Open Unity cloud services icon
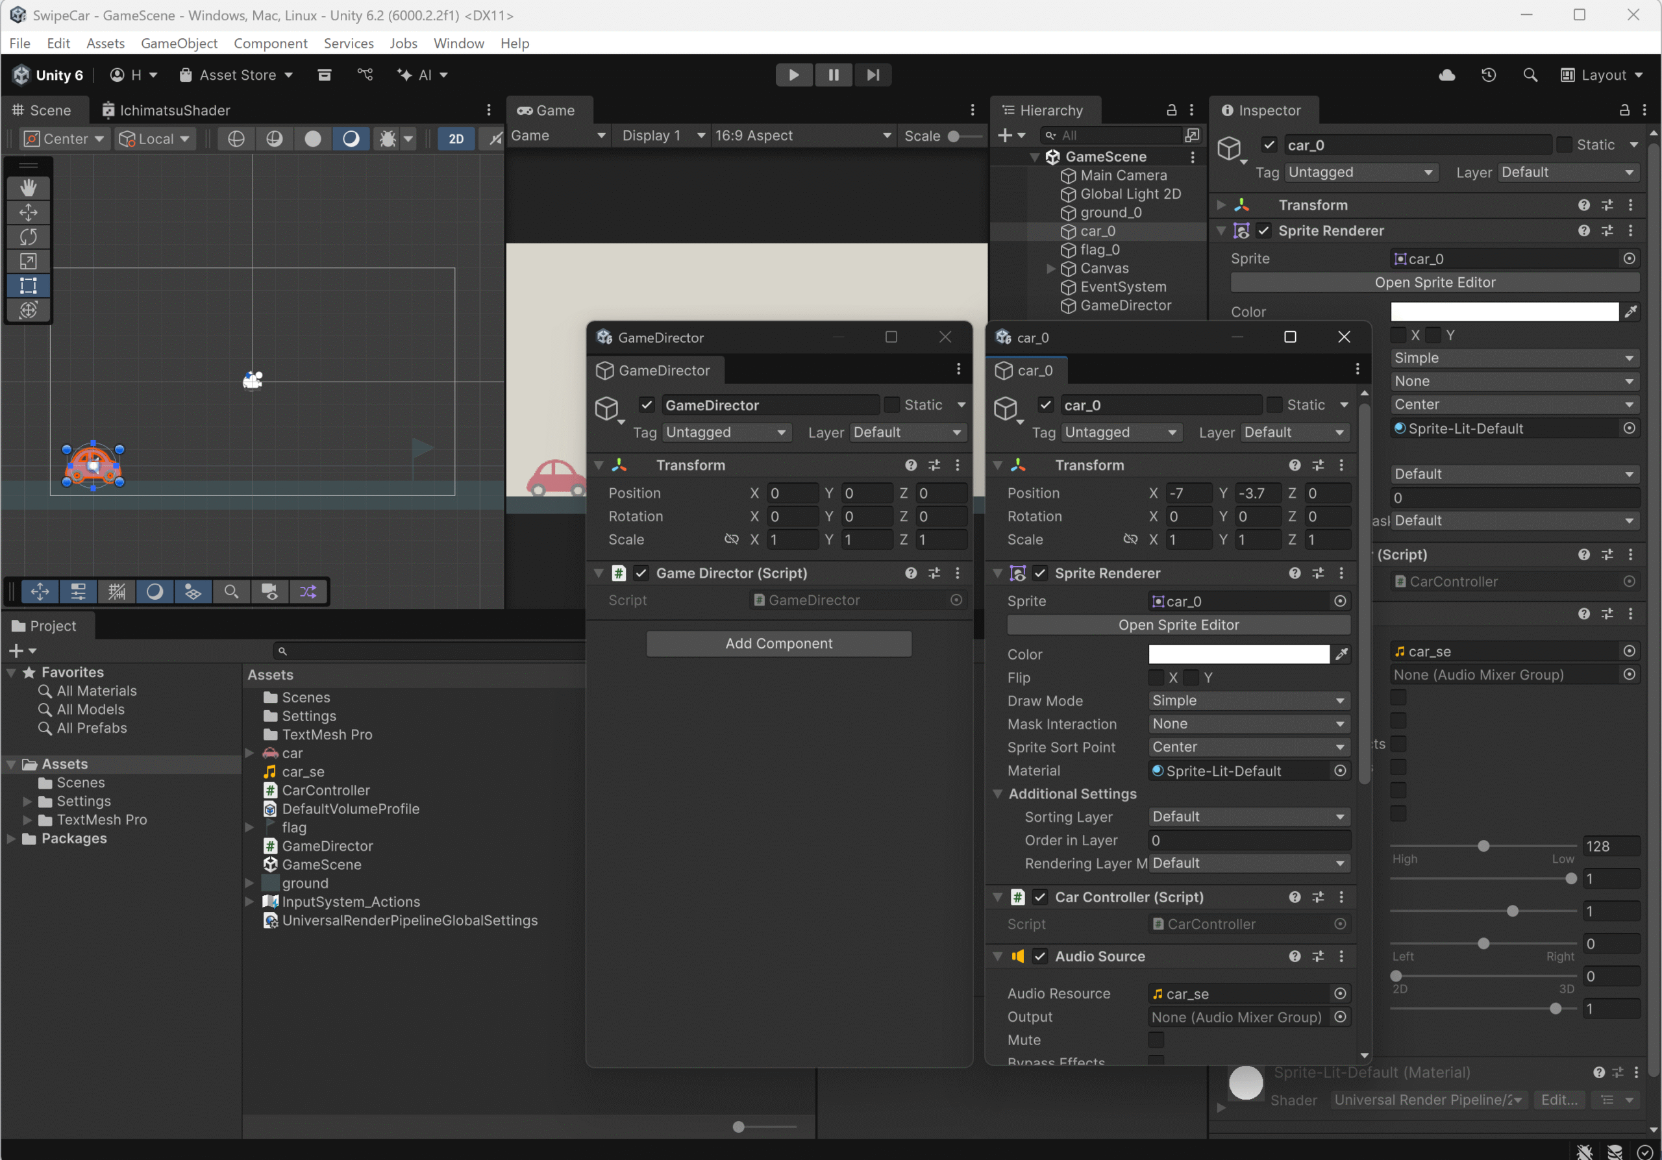Screen dimensions: 1662x1160 [1446, 75]
